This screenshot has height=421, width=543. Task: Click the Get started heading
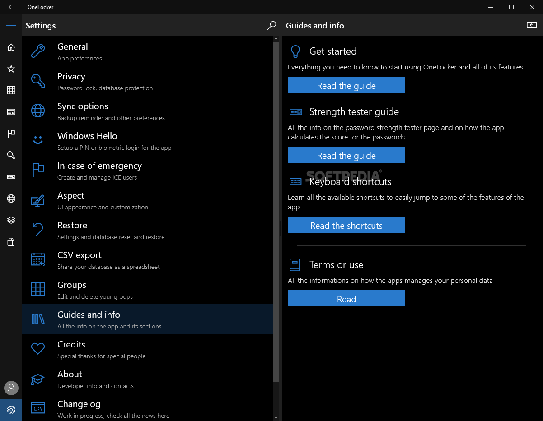tap(333, 51)
